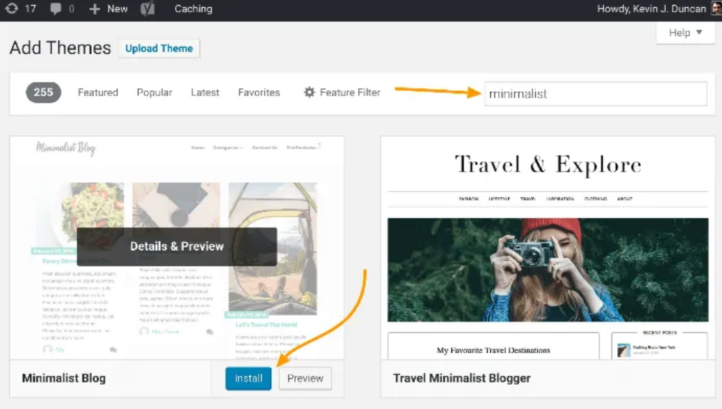Image resolution: width=722 pixels, height=409 pixels.
Task: Click My Favourite Travel Destinations text
Action: click(x=493, y=350)
